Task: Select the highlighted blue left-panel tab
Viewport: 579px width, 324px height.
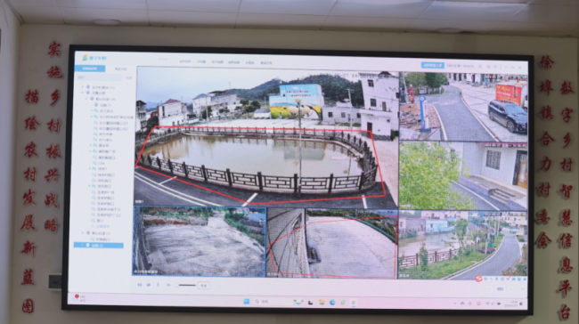Action: point(90,69)
